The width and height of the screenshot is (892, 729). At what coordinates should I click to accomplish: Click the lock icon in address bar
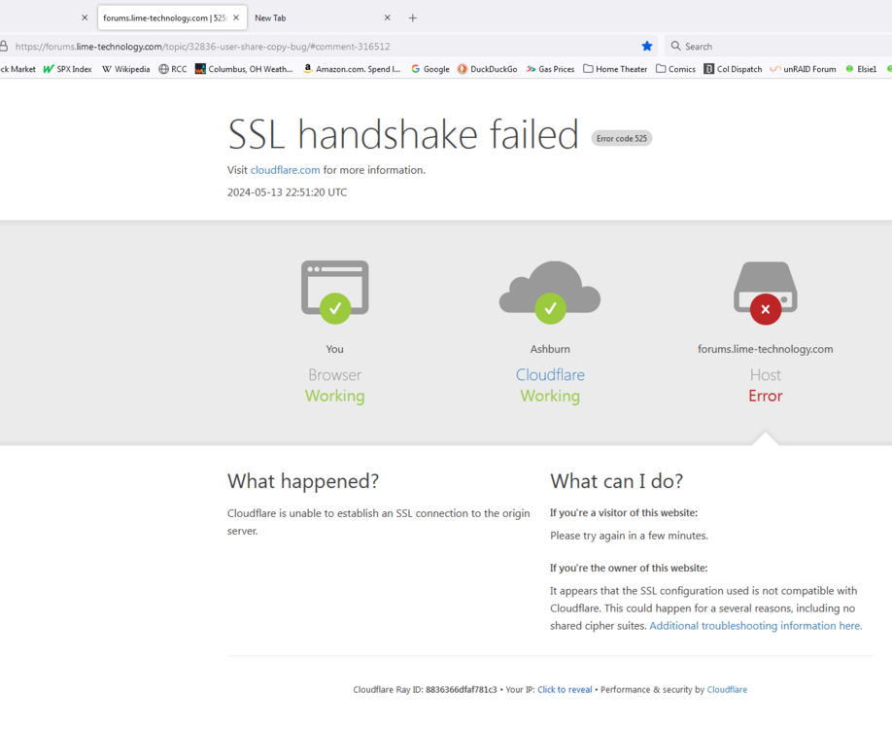[x=4, y=46]
